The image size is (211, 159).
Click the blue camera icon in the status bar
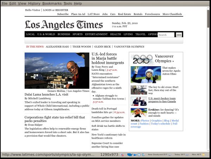pyautogui.click(x=135, y=155)
